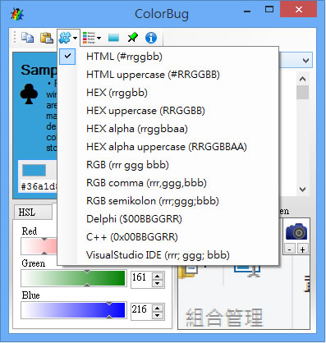Choose HEX alpha uppercase (RRGGBBAA) format
The height and width of the screenshot is (343, 326).
[169, 147]
